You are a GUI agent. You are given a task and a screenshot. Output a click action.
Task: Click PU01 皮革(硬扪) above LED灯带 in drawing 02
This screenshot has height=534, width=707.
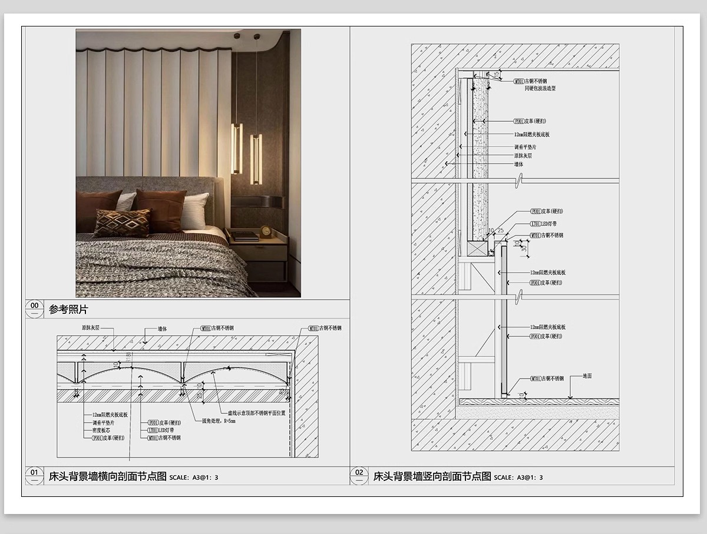[x=546, y=211]
